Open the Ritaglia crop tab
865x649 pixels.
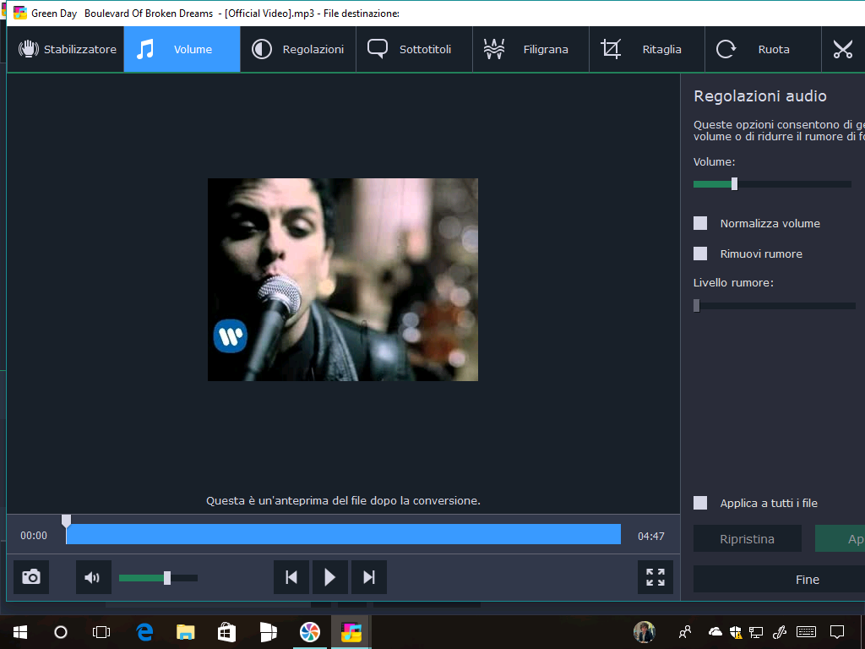pyautogui.click(x=647, y=49)
